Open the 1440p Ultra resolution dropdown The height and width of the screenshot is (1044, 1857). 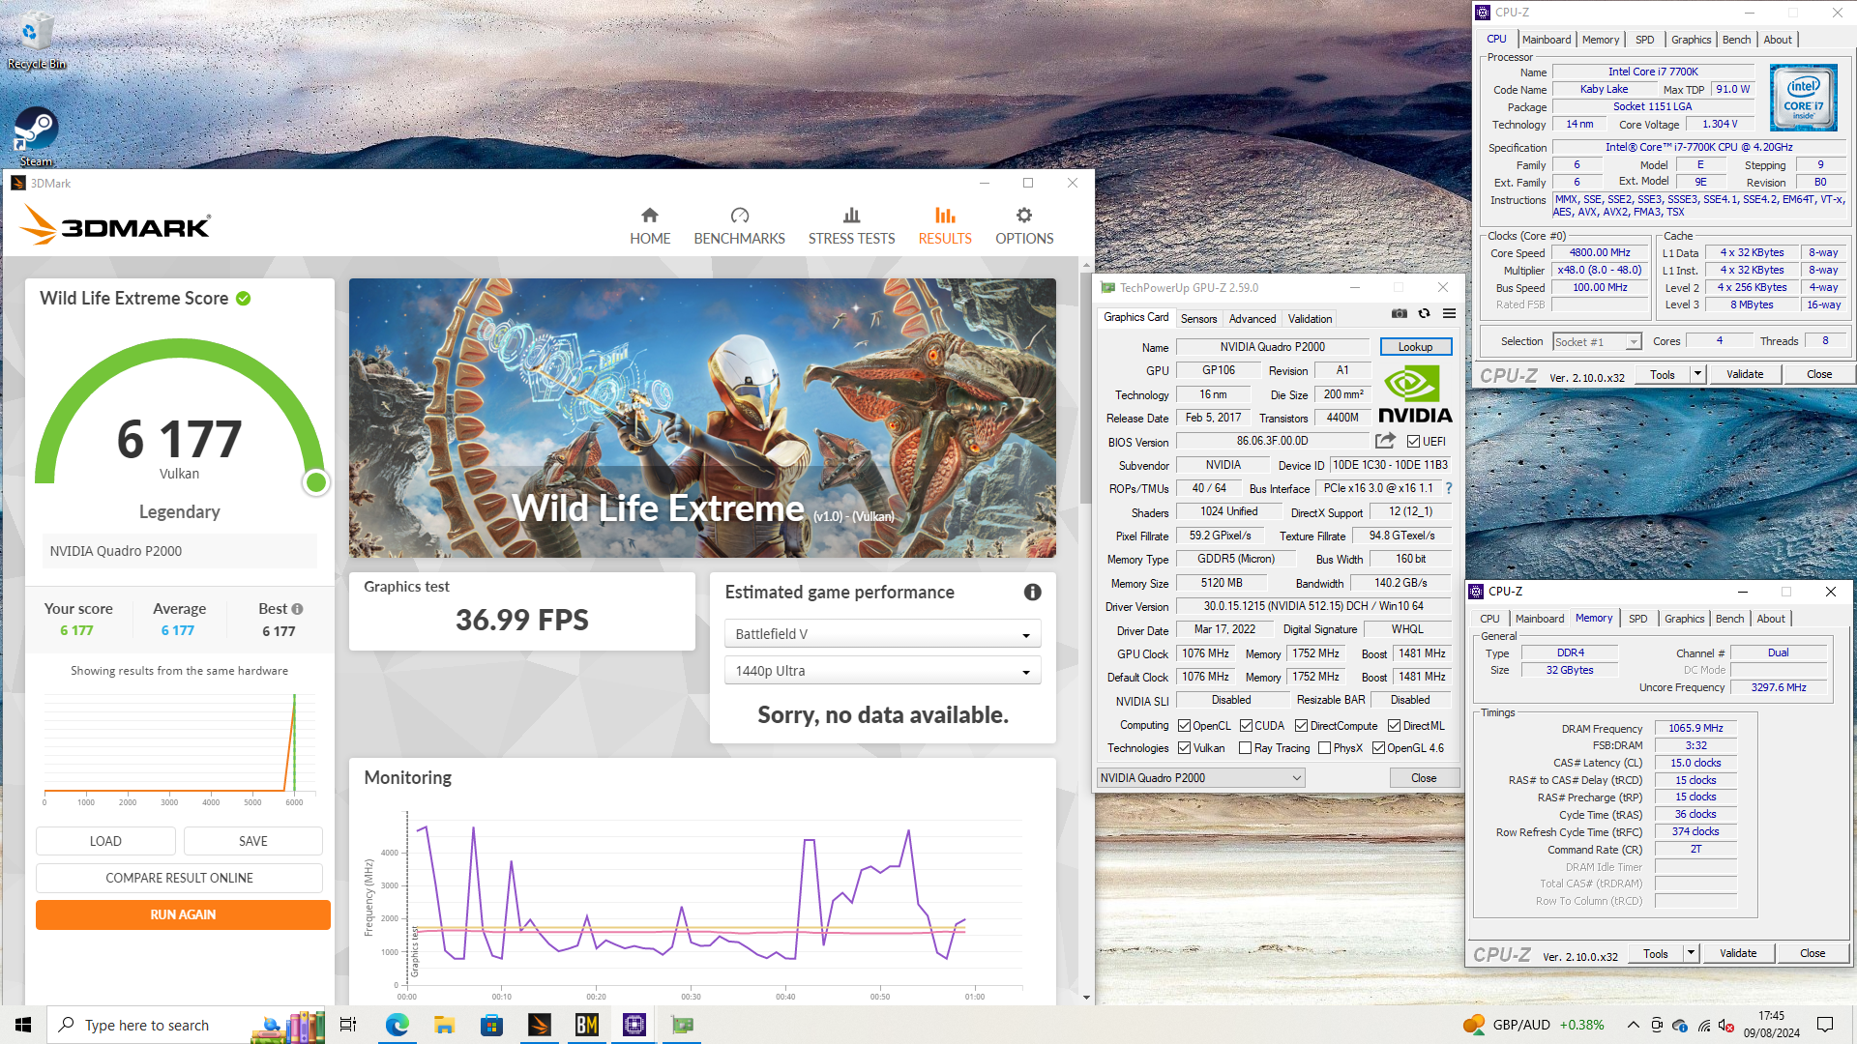(882, 671)
